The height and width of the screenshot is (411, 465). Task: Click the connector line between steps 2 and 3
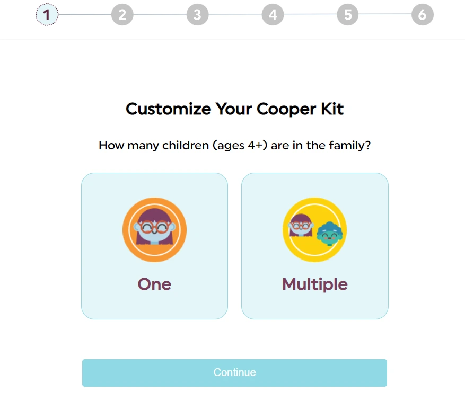click(160, 14)
